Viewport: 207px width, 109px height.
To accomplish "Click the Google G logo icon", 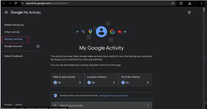I will [x=112, y=32].
